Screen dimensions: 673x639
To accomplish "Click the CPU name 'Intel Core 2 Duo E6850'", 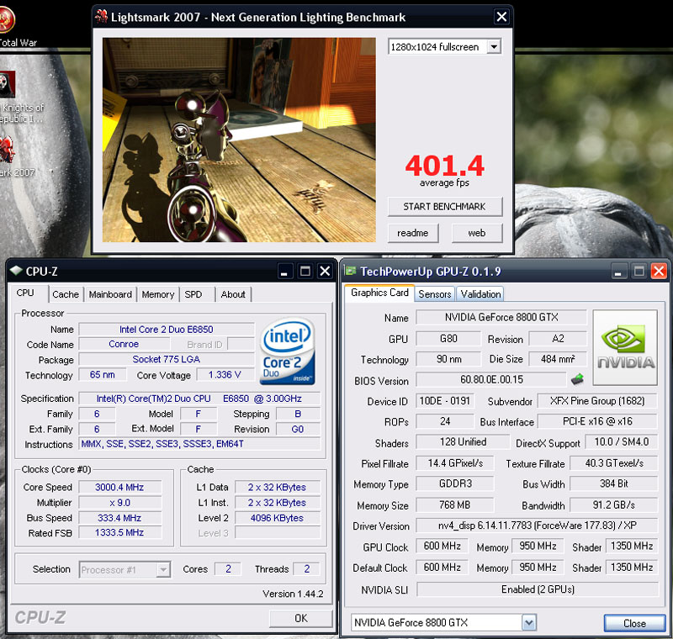I will click(167, 330).
